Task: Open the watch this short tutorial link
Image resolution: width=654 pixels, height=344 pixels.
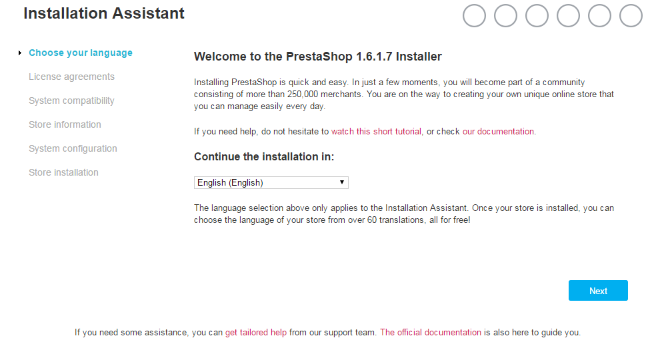Action: click(376, 132)
